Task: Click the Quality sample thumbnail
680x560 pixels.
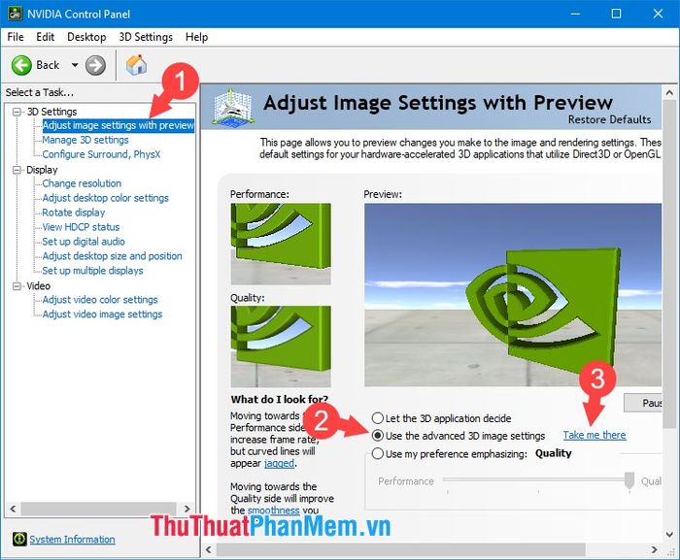Action: click(281, 346)
